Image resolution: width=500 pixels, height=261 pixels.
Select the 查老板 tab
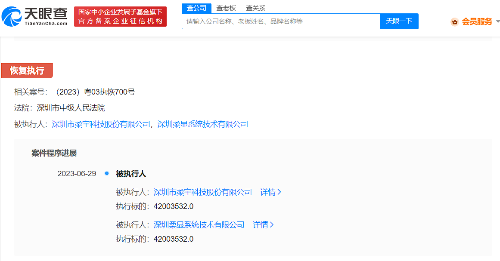coord(226,8)
